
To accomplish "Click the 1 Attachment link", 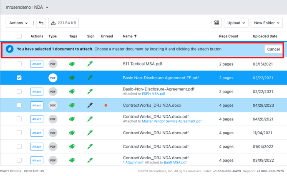I will (x=133, y=163).
